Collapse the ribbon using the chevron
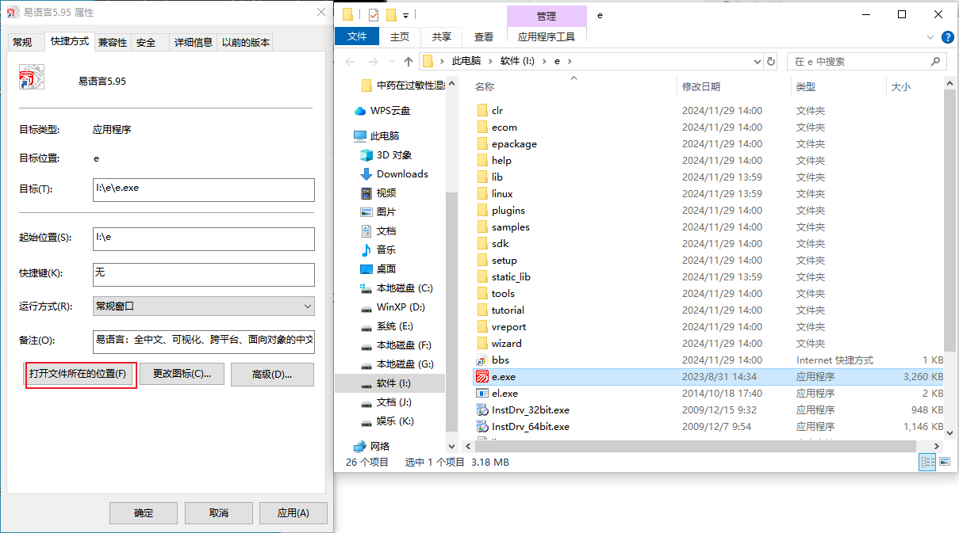The image size is (959, 533). (x=930, y=37)
